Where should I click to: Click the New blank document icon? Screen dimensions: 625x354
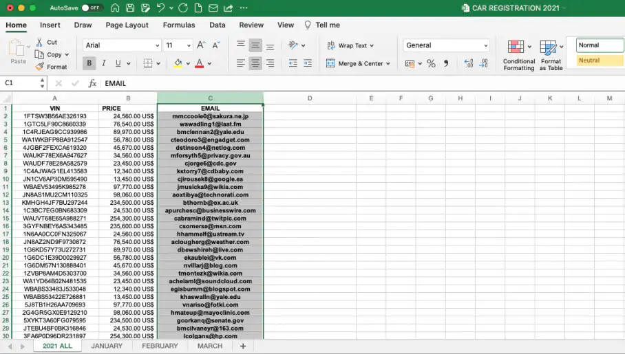198,8
